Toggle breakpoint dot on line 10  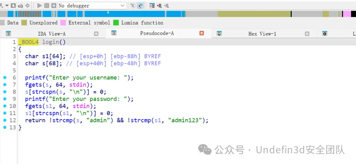pyautogui.click(x=5, y=106)
